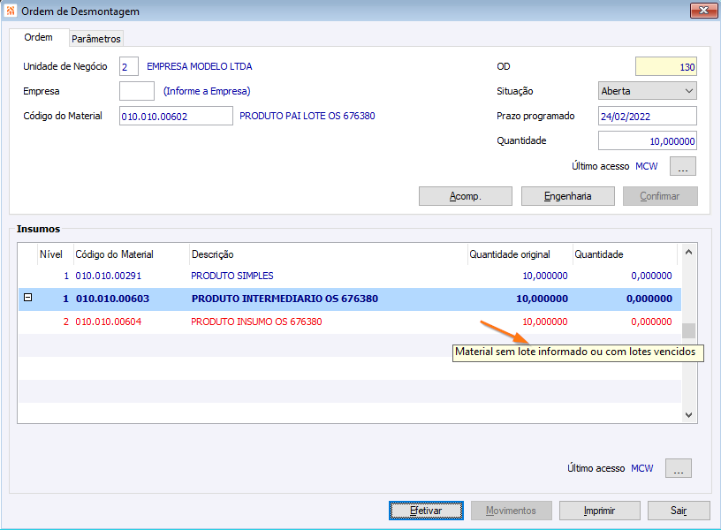
Task: Click the disabled Confirmar button
Action: click(660, 196)
